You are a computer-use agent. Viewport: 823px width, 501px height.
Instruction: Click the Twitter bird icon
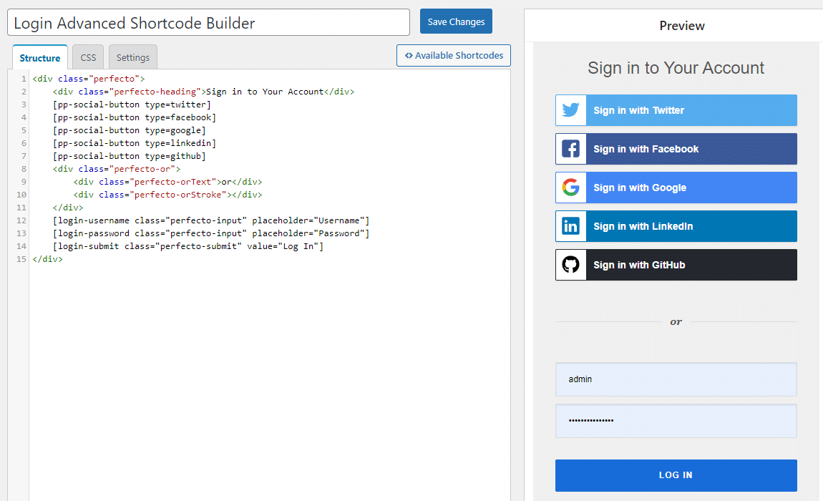coord(570,110)
